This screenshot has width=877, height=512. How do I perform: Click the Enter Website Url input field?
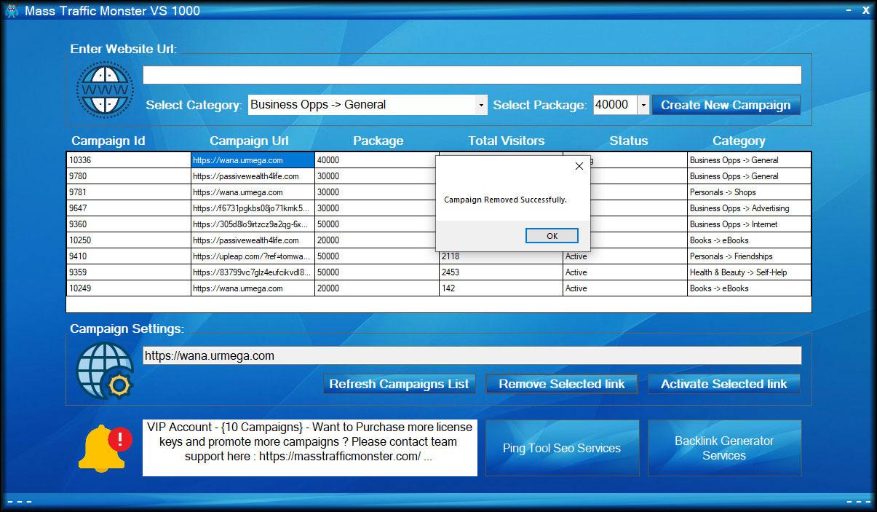(472, 74)
